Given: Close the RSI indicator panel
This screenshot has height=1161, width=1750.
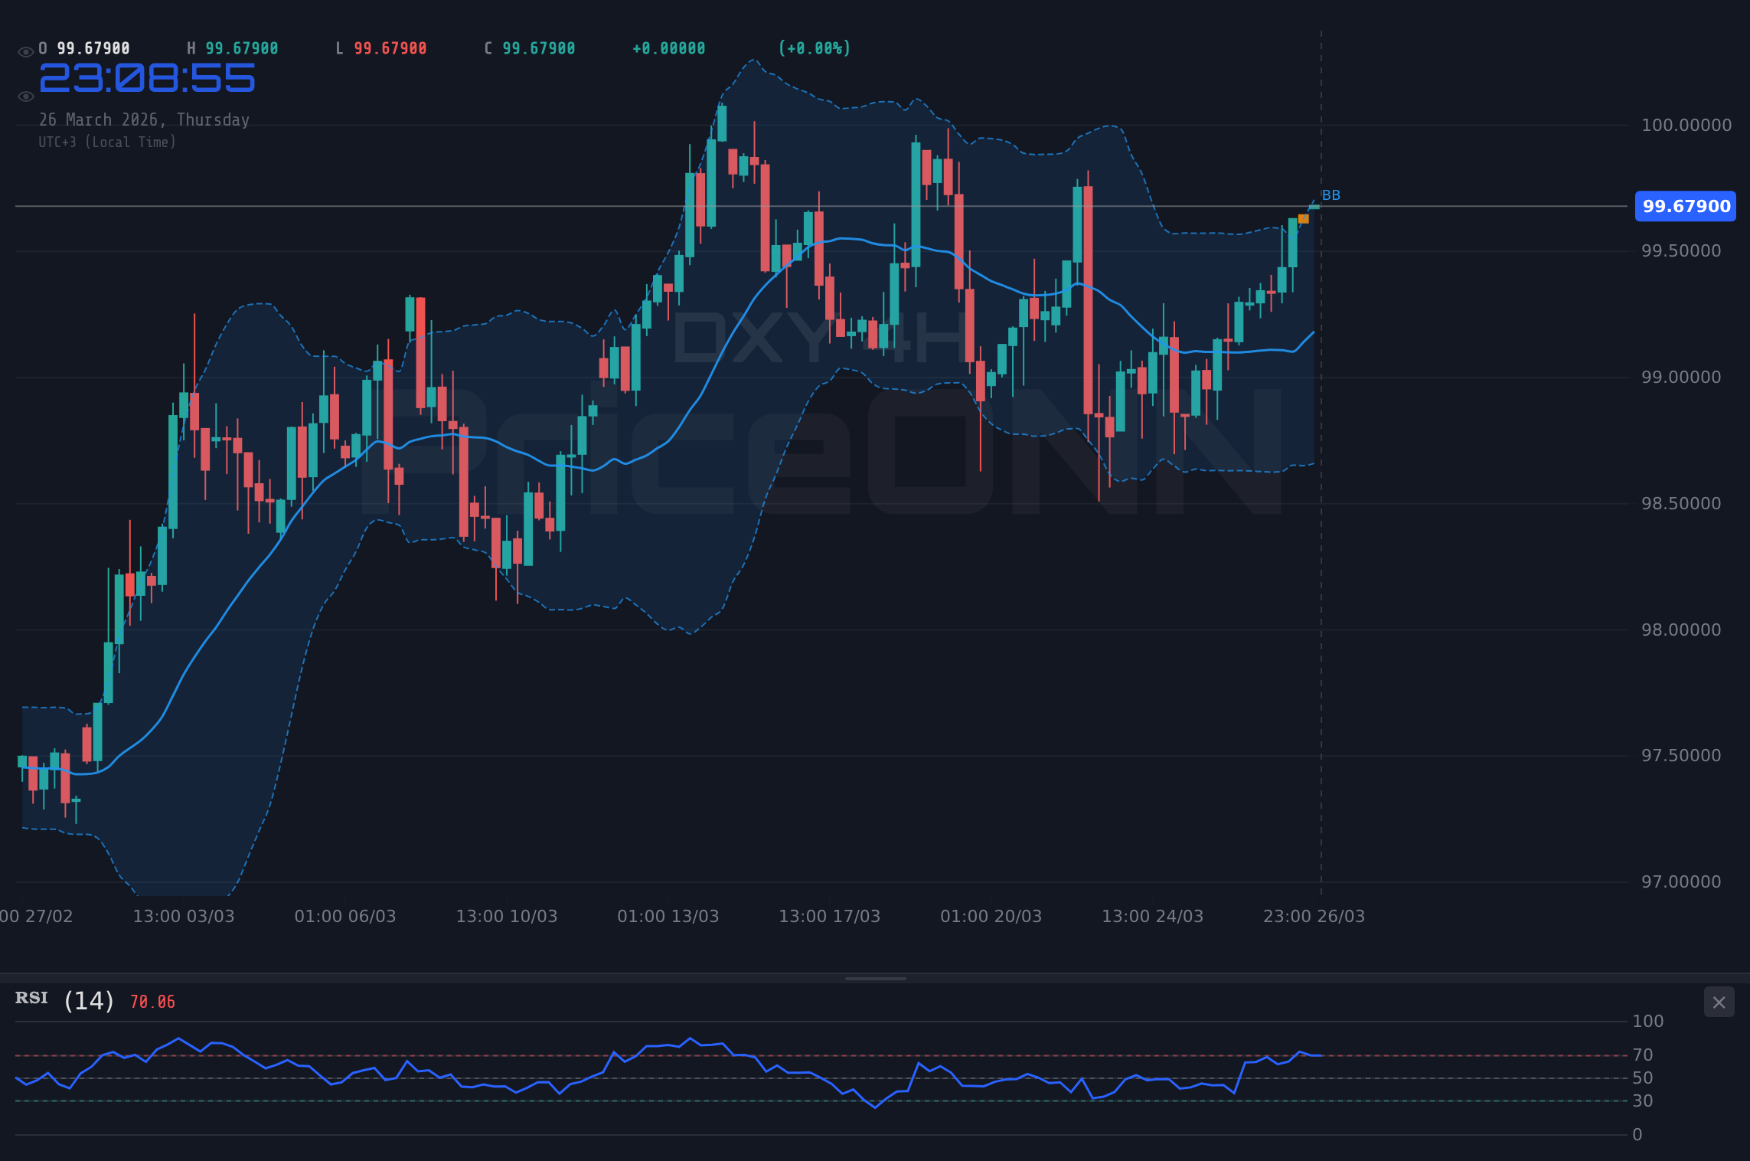Looking at the screenshot, I should pos(1719,1002).
